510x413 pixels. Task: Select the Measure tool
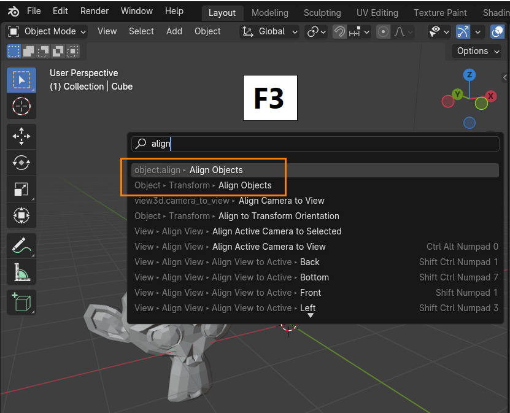click(x=21, y=272)
